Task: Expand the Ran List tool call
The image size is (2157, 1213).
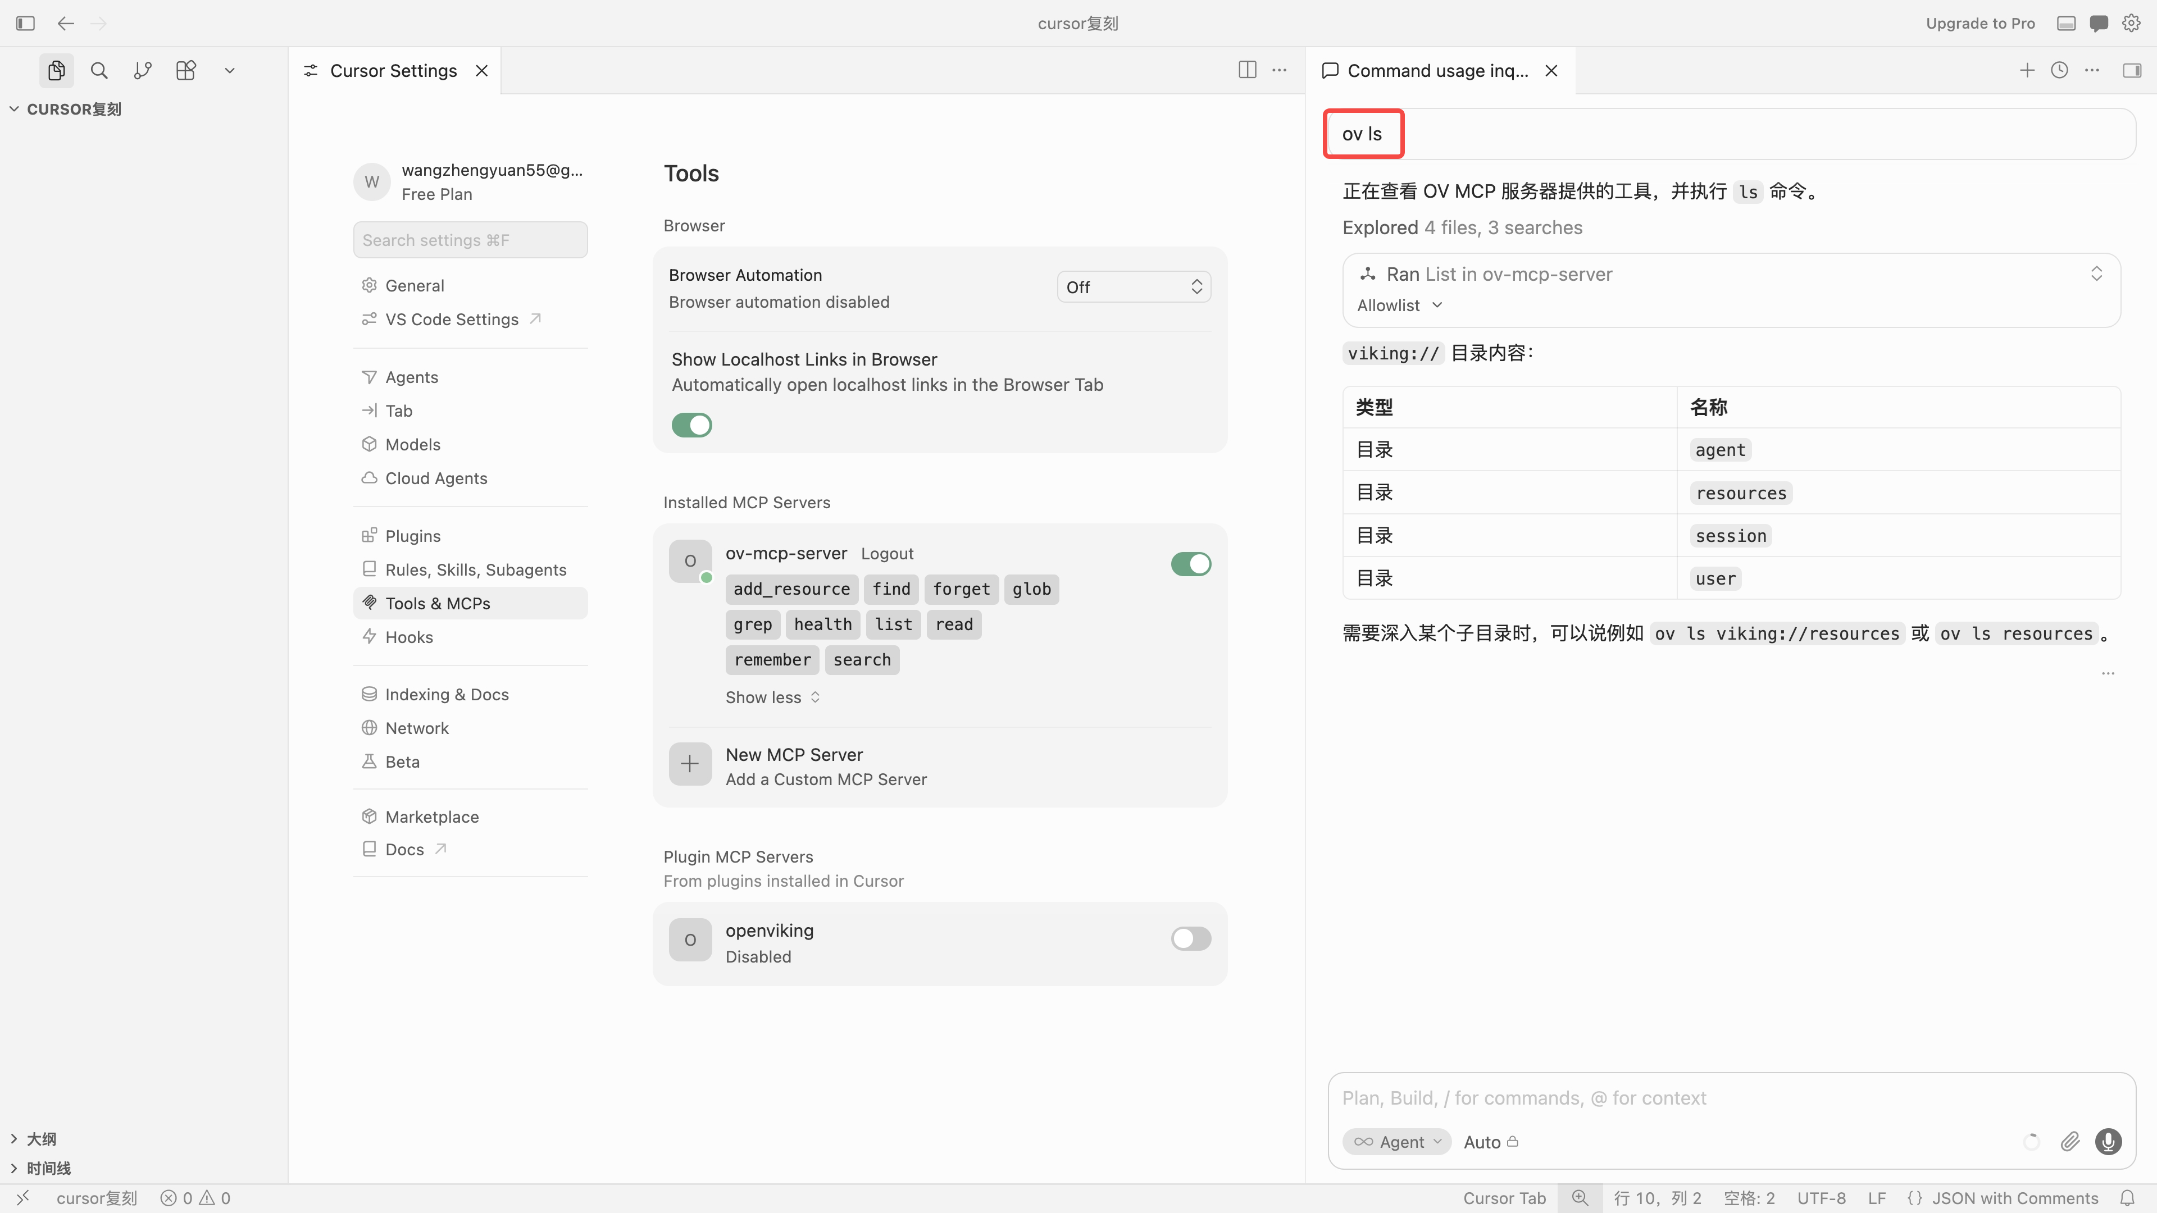Action: click(2096, 273)
